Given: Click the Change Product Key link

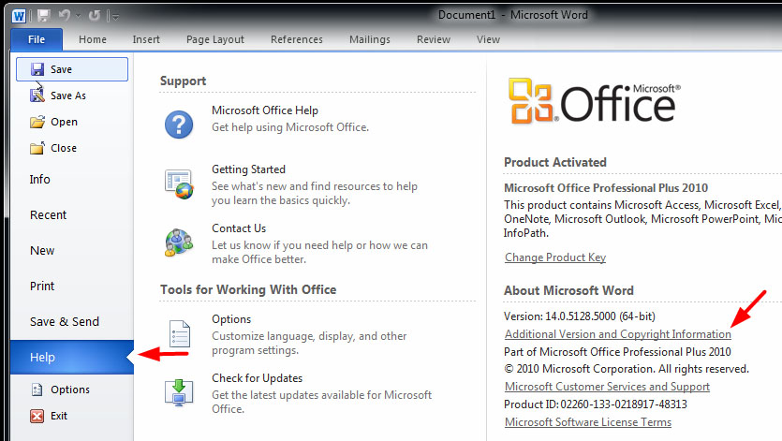Looking at the screenshot, I should (x=555, y=257).
